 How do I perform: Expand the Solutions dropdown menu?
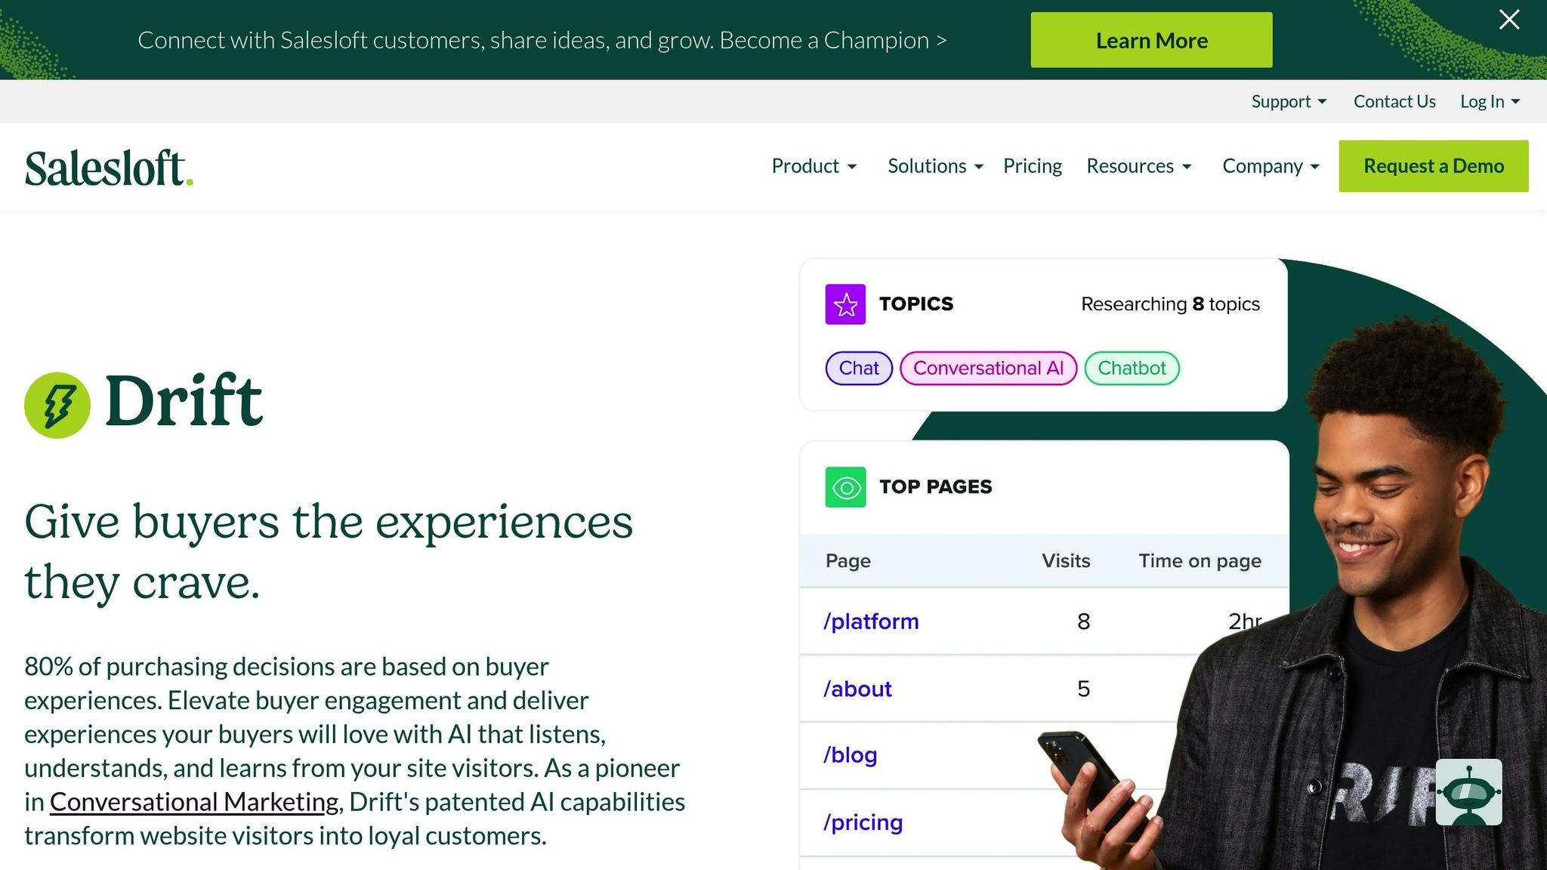coord(934,166)
